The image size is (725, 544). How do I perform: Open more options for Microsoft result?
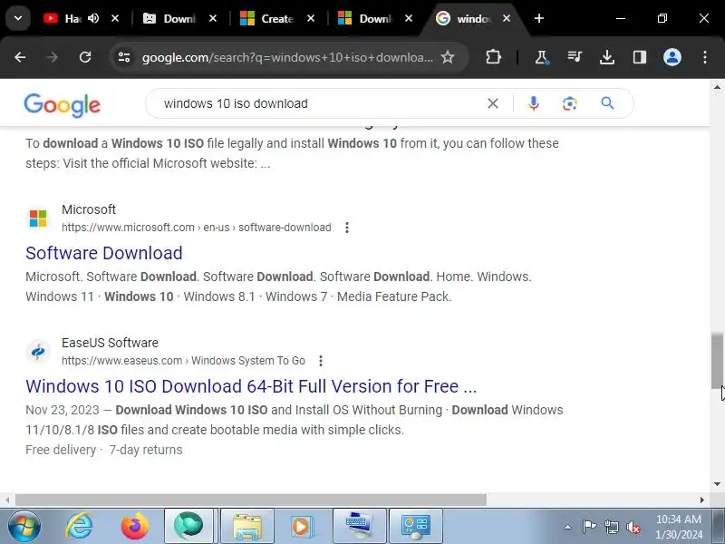(347, 228)
